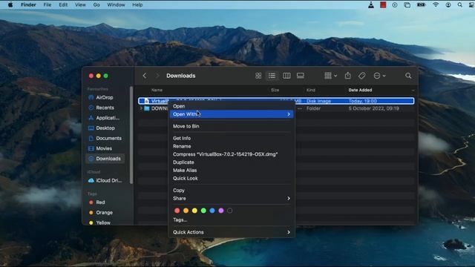Expand the Quick Actions submenu
This screenshot has height=267, width=475.
pos(232,232)
